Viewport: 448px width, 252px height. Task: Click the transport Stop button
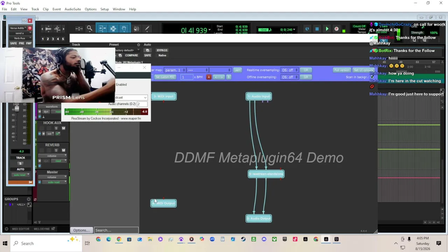(x=317, y=29)
